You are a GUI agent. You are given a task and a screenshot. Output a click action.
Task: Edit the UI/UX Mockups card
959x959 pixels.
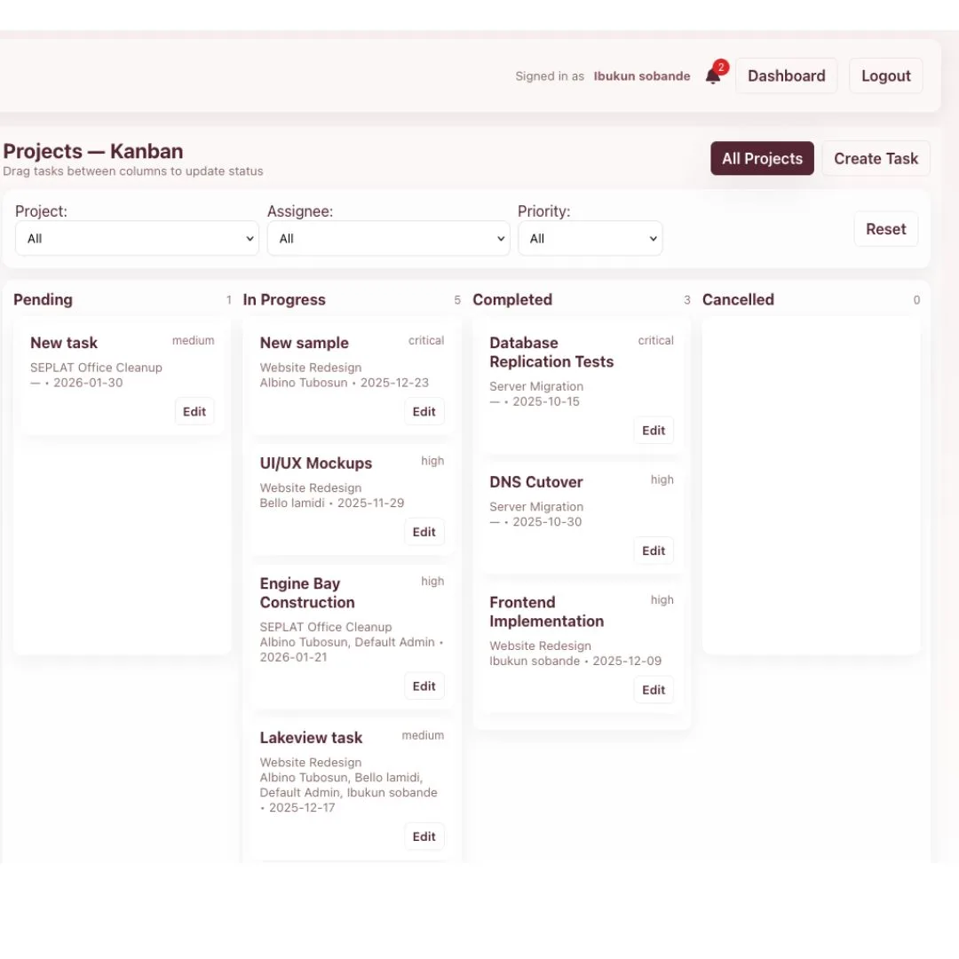tap(424, 532)
